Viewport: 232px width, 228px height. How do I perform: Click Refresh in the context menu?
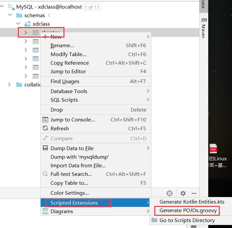(x=96, y=128)
